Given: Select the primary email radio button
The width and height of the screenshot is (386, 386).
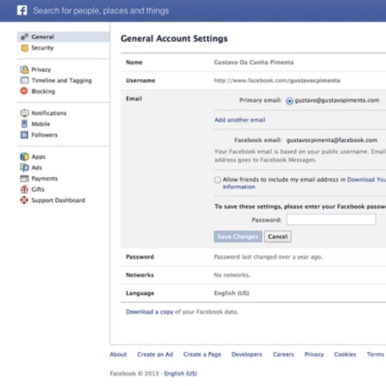Looking at the screenshot, I should tap(289, 101).
